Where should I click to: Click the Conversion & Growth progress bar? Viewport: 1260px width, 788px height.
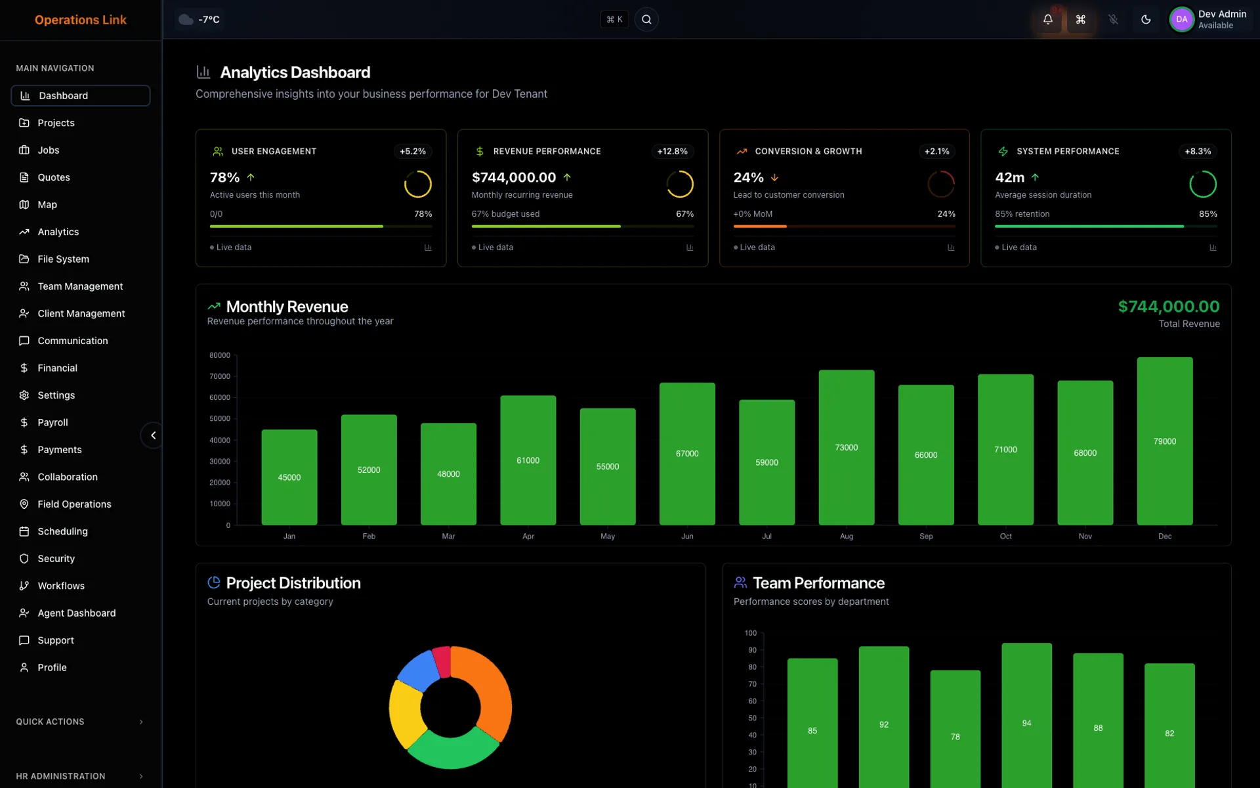844,227
